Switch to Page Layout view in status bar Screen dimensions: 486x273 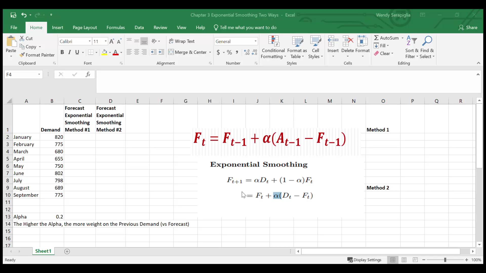(404, 260)
